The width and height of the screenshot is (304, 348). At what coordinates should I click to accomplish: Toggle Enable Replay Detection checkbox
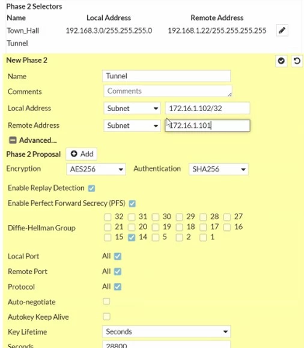click(x=91, y=188)
